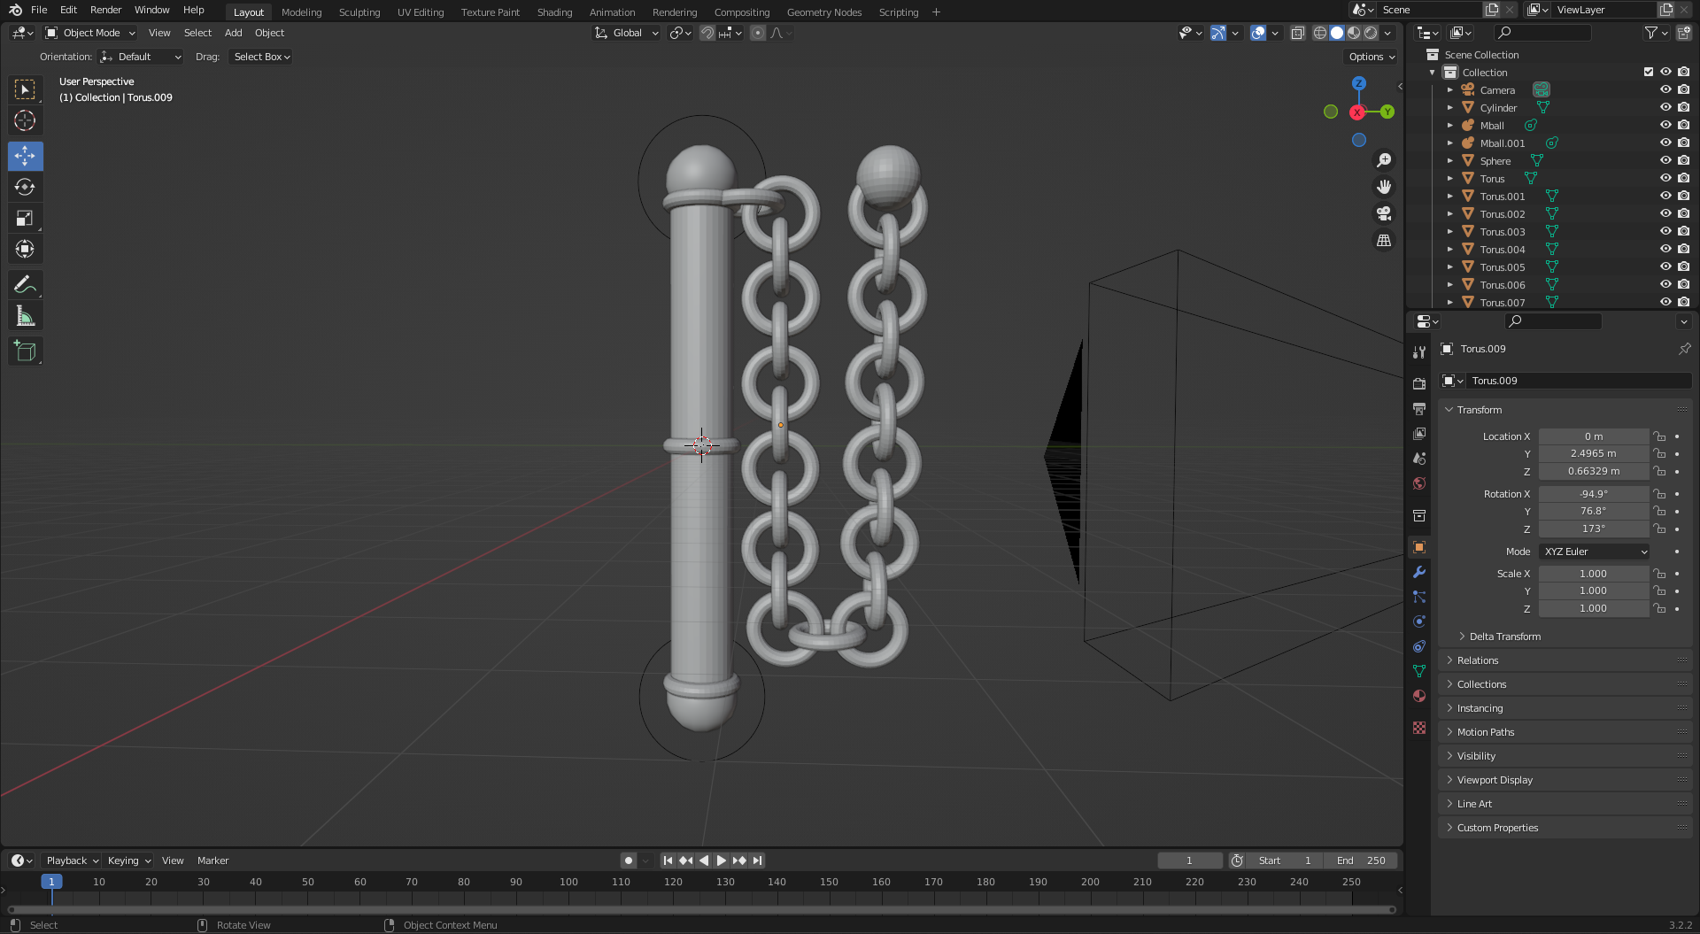Select the Cursor tool in toolbar
This screenshot has width=1700, height=934.
click(x=25, y=120)
